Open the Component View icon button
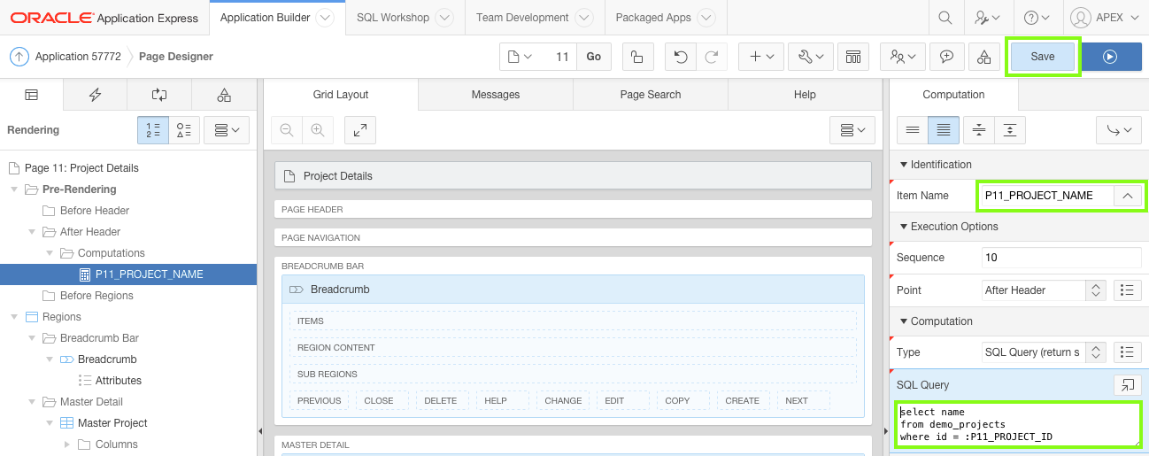 [x=853, y=57]
